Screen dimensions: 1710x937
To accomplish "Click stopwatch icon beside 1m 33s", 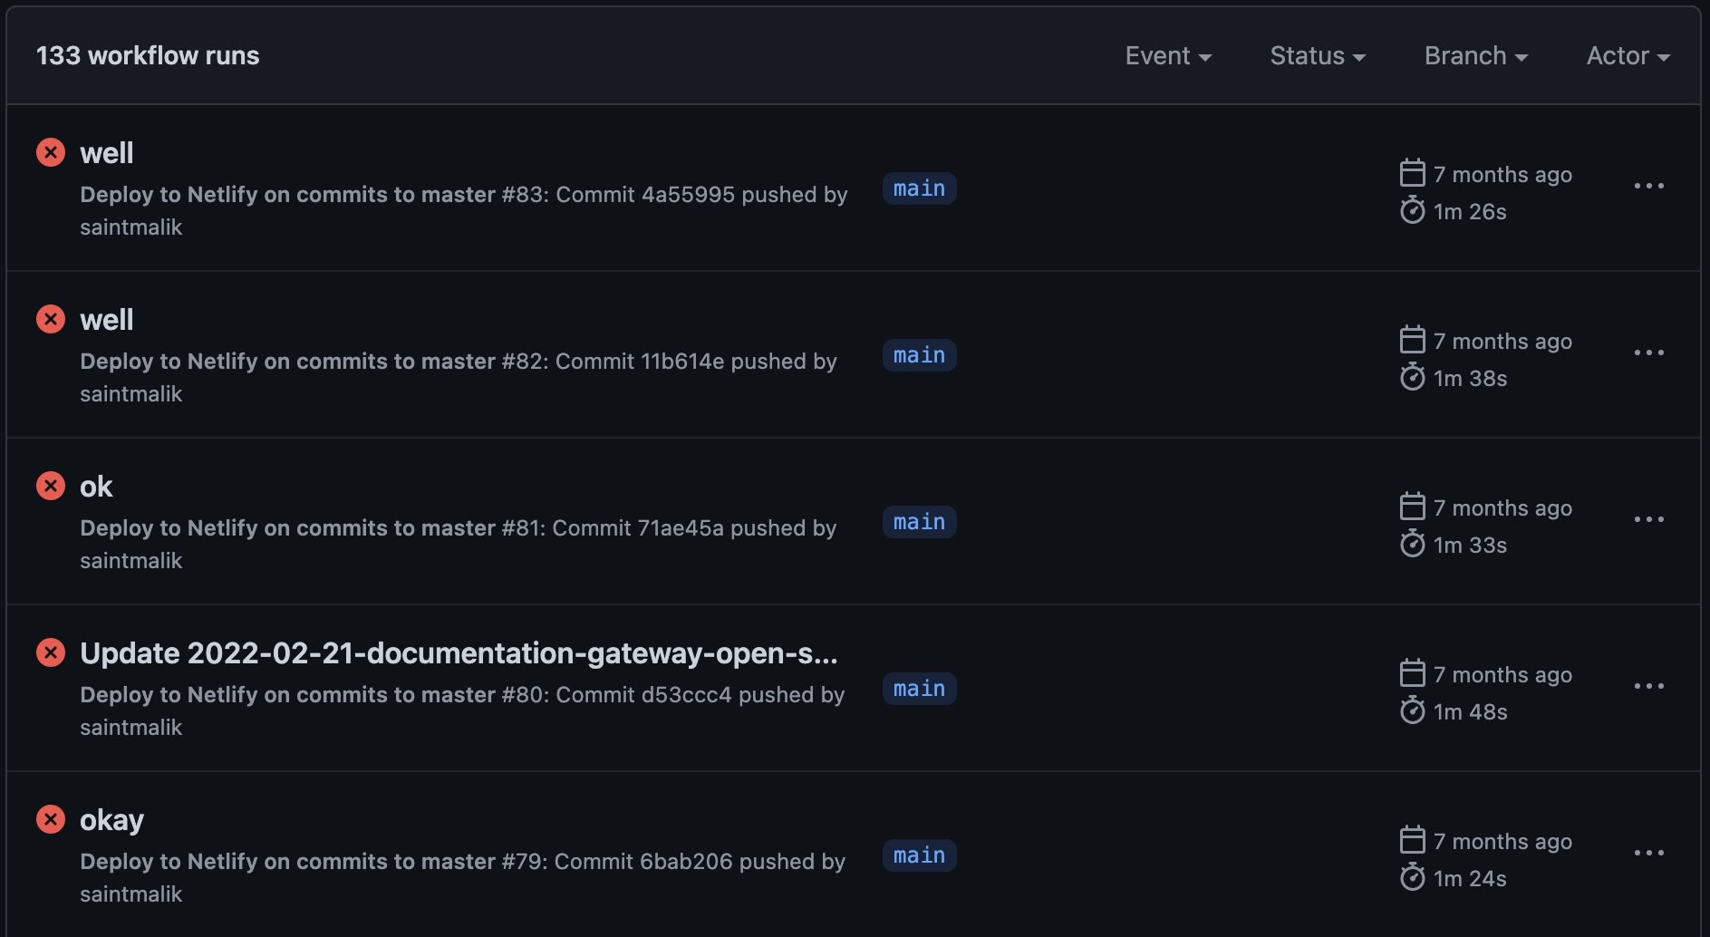I will pos(1413,544).
